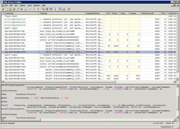Click the Duration value 83
The image size is (180, 129).
coord(138,46)
